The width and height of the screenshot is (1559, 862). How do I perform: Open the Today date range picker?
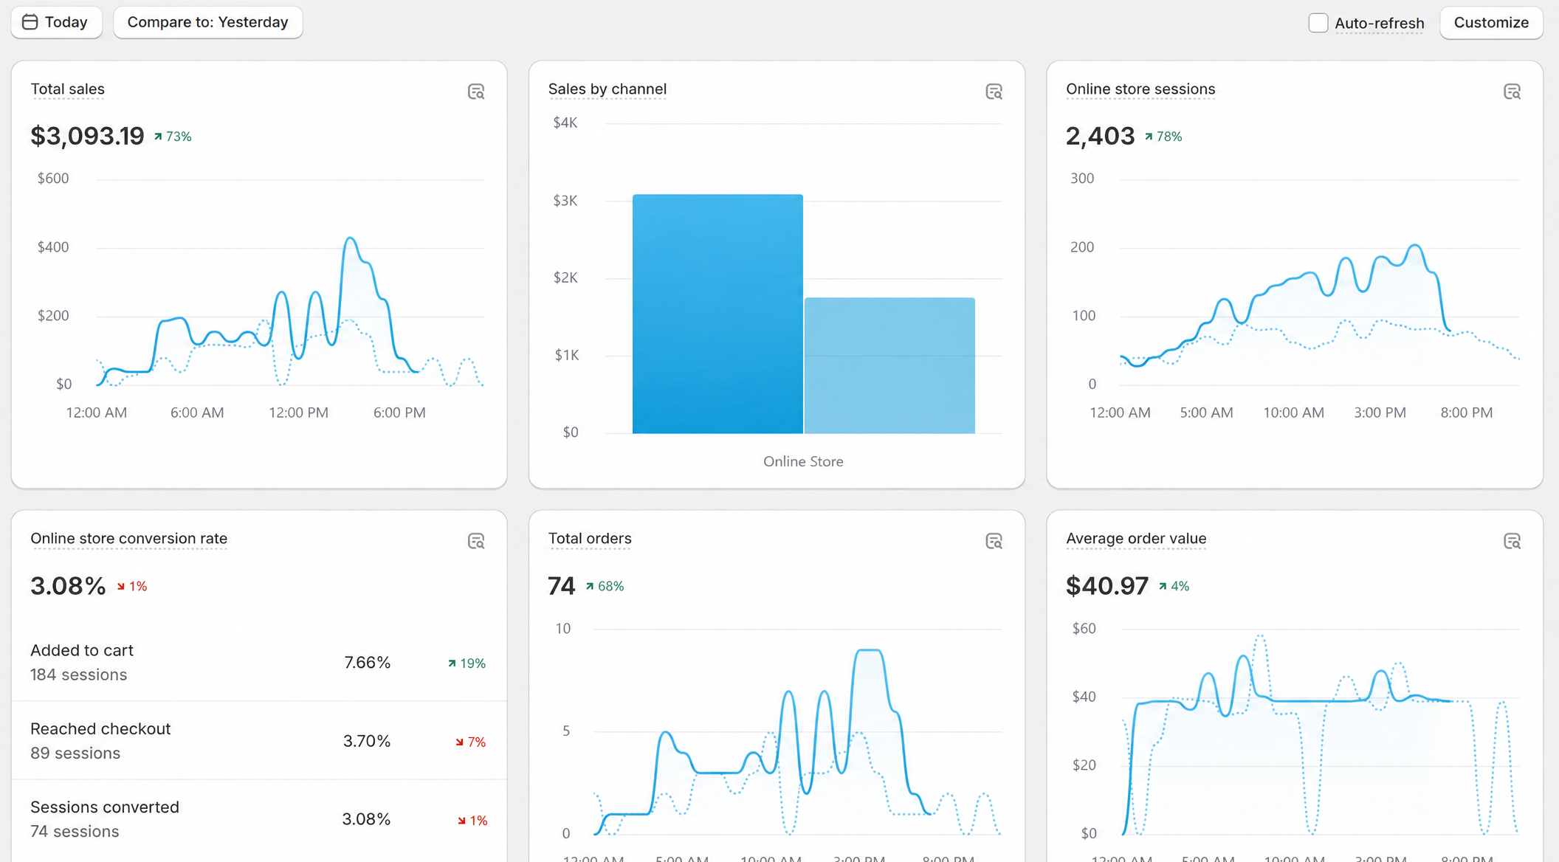[56, 22]
